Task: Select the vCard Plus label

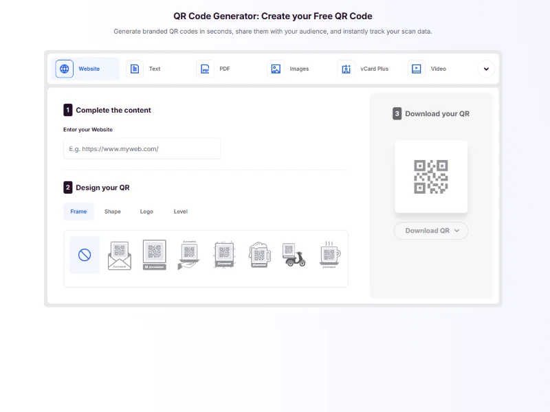Action: [x=374, y=69]
